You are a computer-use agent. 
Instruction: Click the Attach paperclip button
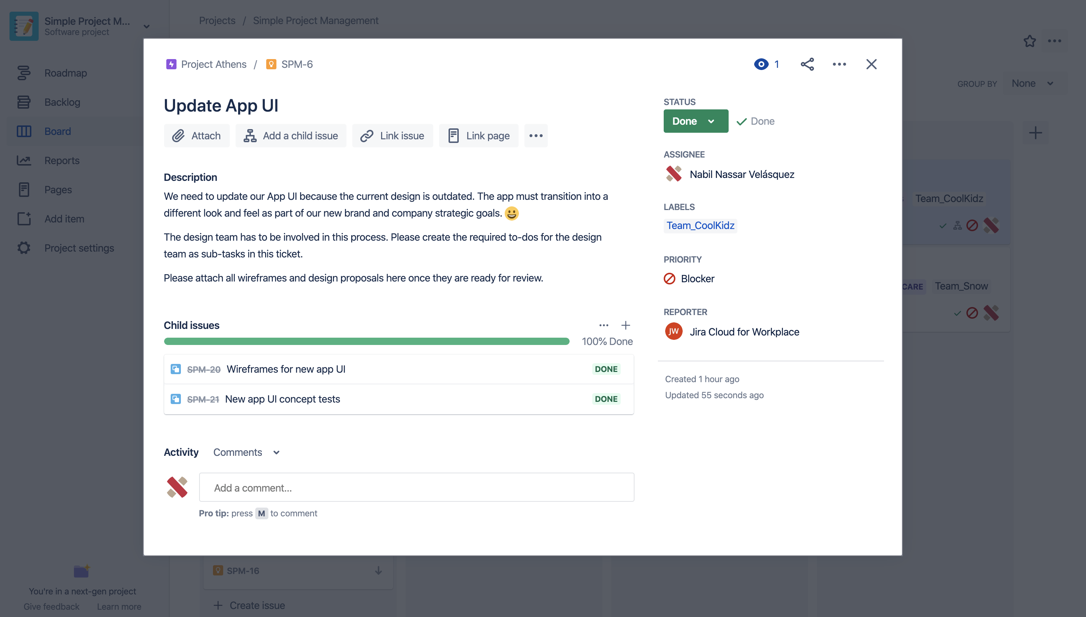[x=197, y=136]
